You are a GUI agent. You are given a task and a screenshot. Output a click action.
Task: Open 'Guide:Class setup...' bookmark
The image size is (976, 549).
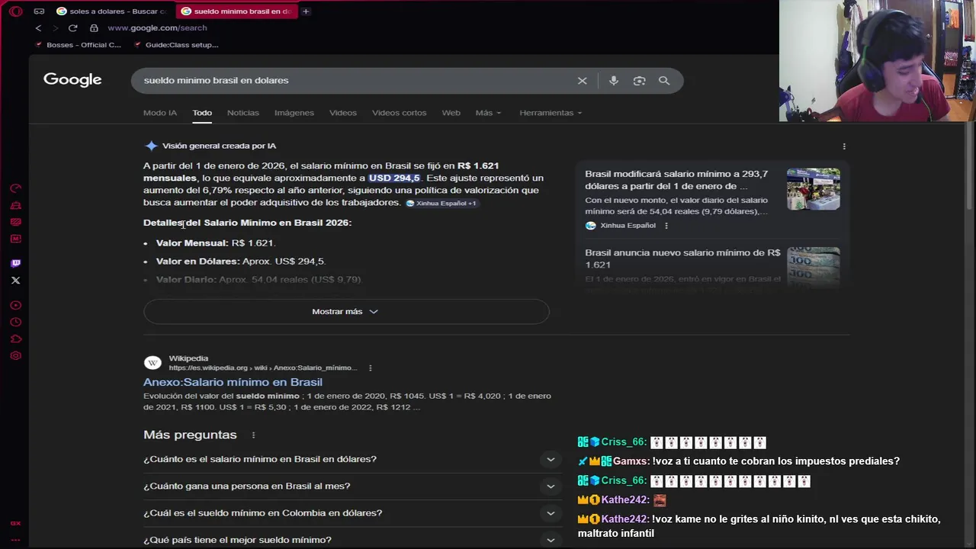click(x=176, y=45)
